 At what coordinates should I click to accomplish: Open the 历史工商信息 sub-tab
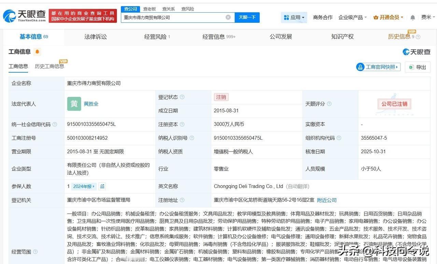(50, 66)
